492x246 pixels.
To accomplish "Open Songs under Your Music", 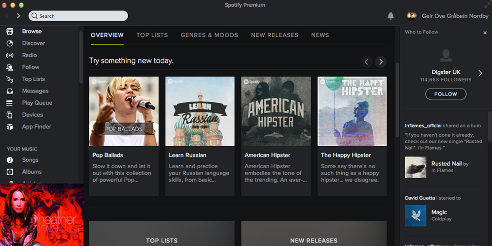I will (30, 159).
